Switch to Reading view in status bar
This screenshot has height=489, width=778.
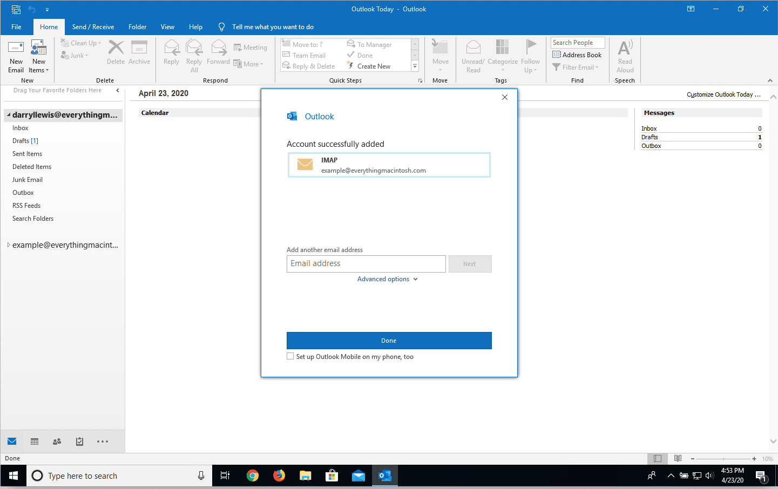(678, 459)
